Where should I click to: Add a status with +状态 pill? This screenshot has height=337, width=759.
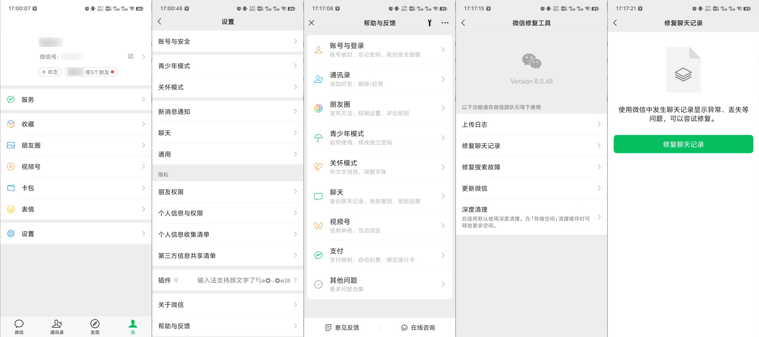(50, 72)
